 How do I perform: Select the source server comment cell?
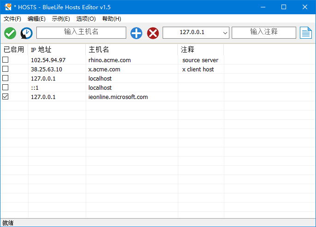pos(200,60)
